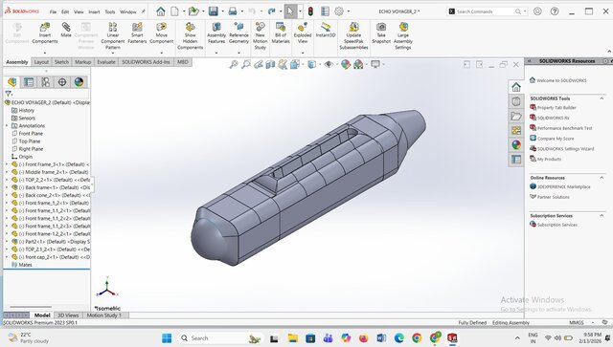Open the ConfigurationManager tab icon
Image resolution: width=613 pixels, height=347 pixels.
click(x=45, y=82)
